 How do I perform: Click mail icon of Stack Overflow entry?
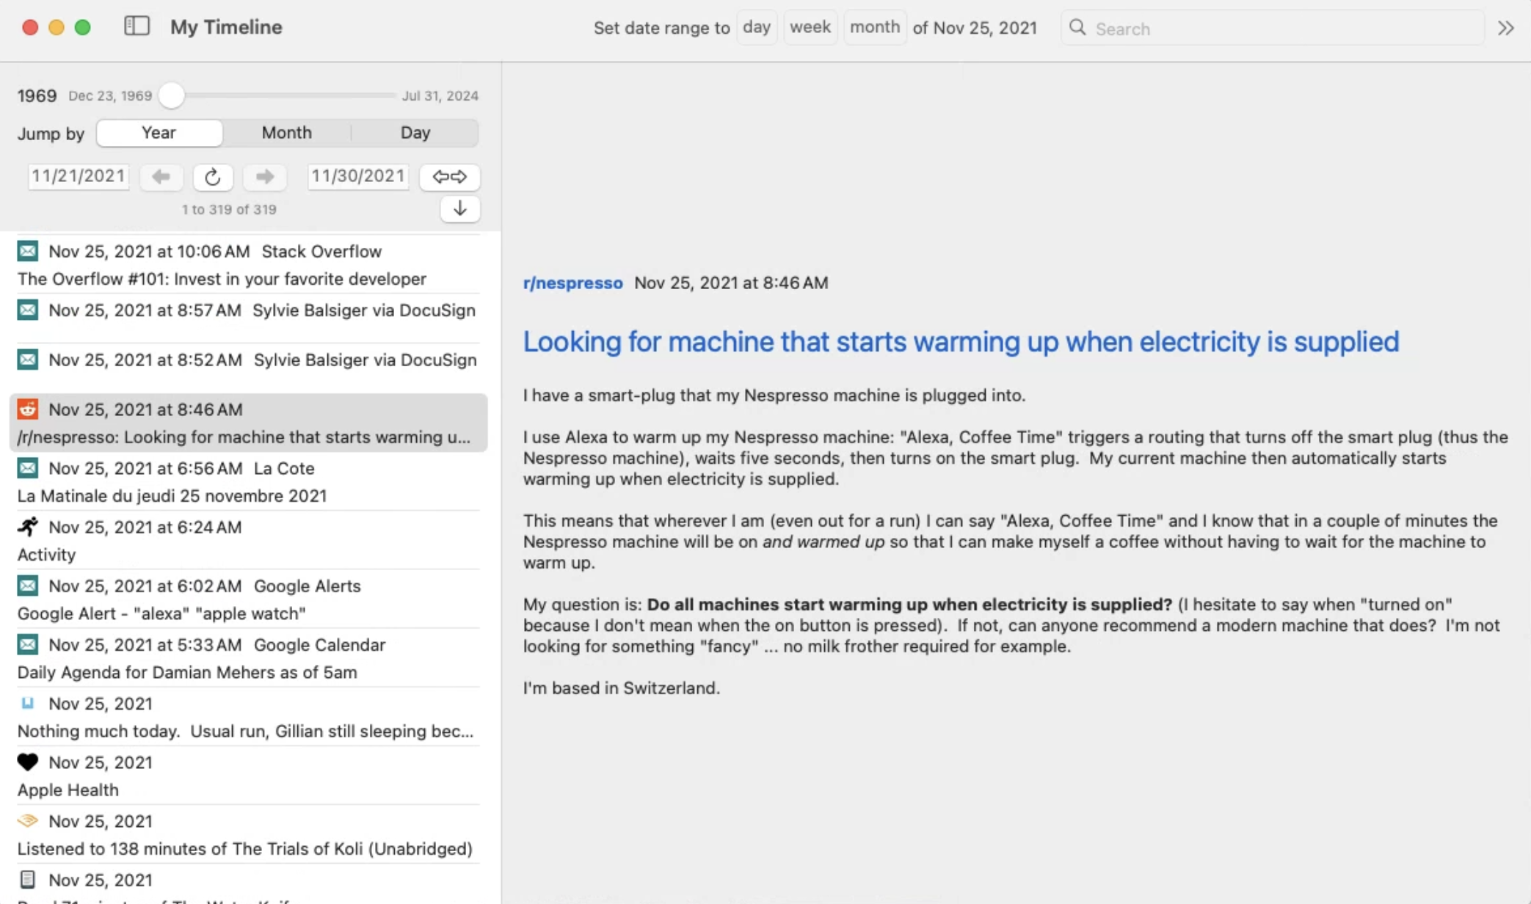pos(28,251)
